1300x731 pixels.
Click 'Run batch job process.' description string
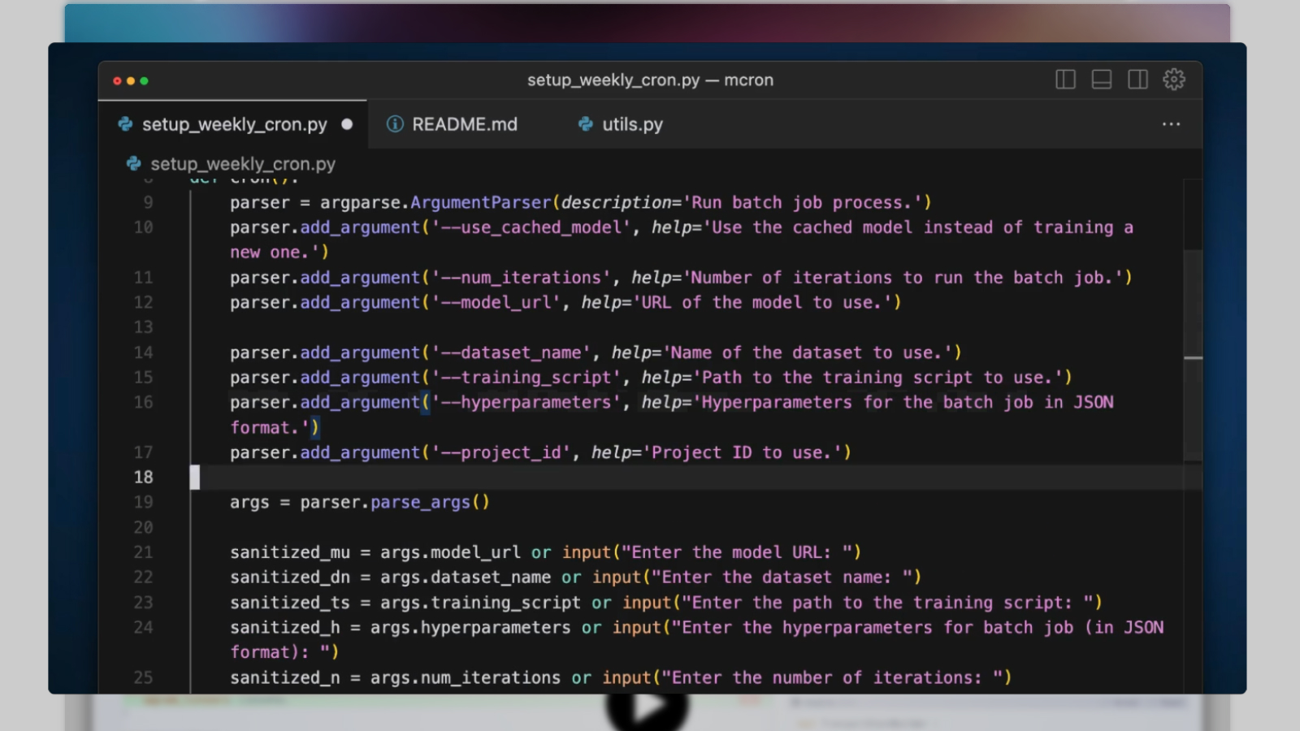pos(802,202)
